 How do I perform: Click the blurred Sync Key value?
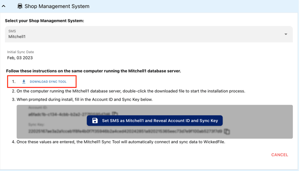tap(125, 132)
